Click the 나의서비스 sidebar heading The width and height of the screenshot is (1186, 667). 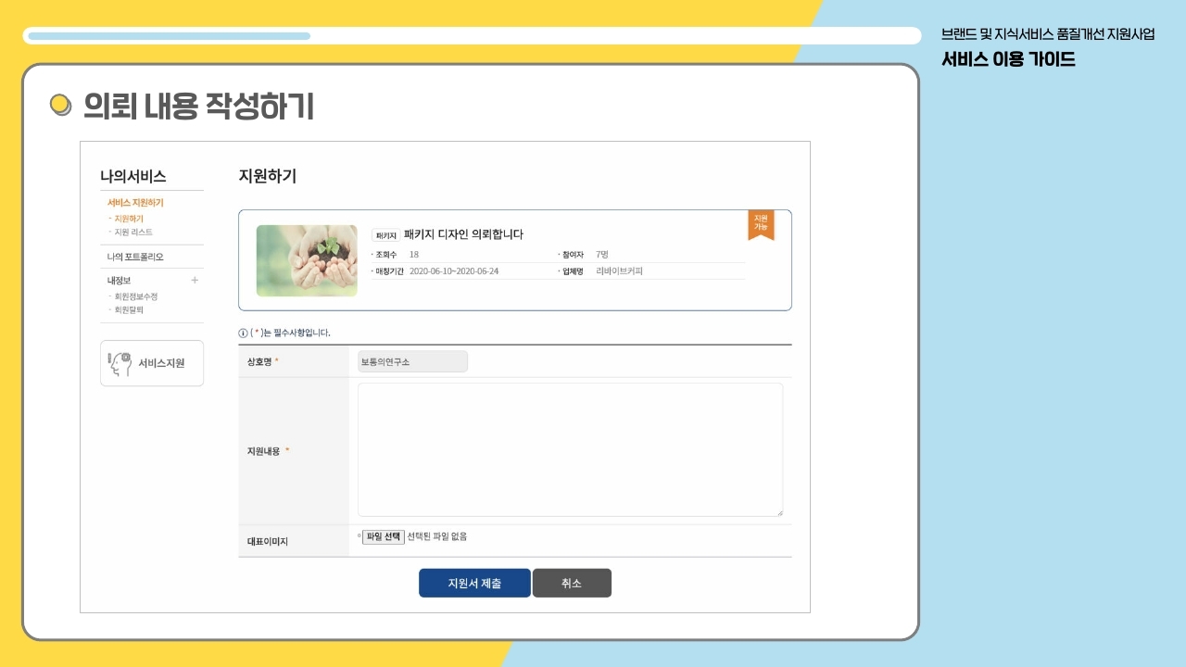(133, 176)
